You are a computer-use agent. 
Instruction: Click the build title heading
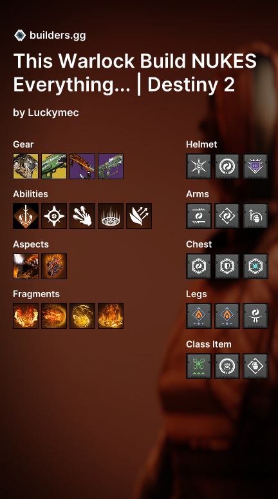135,73
